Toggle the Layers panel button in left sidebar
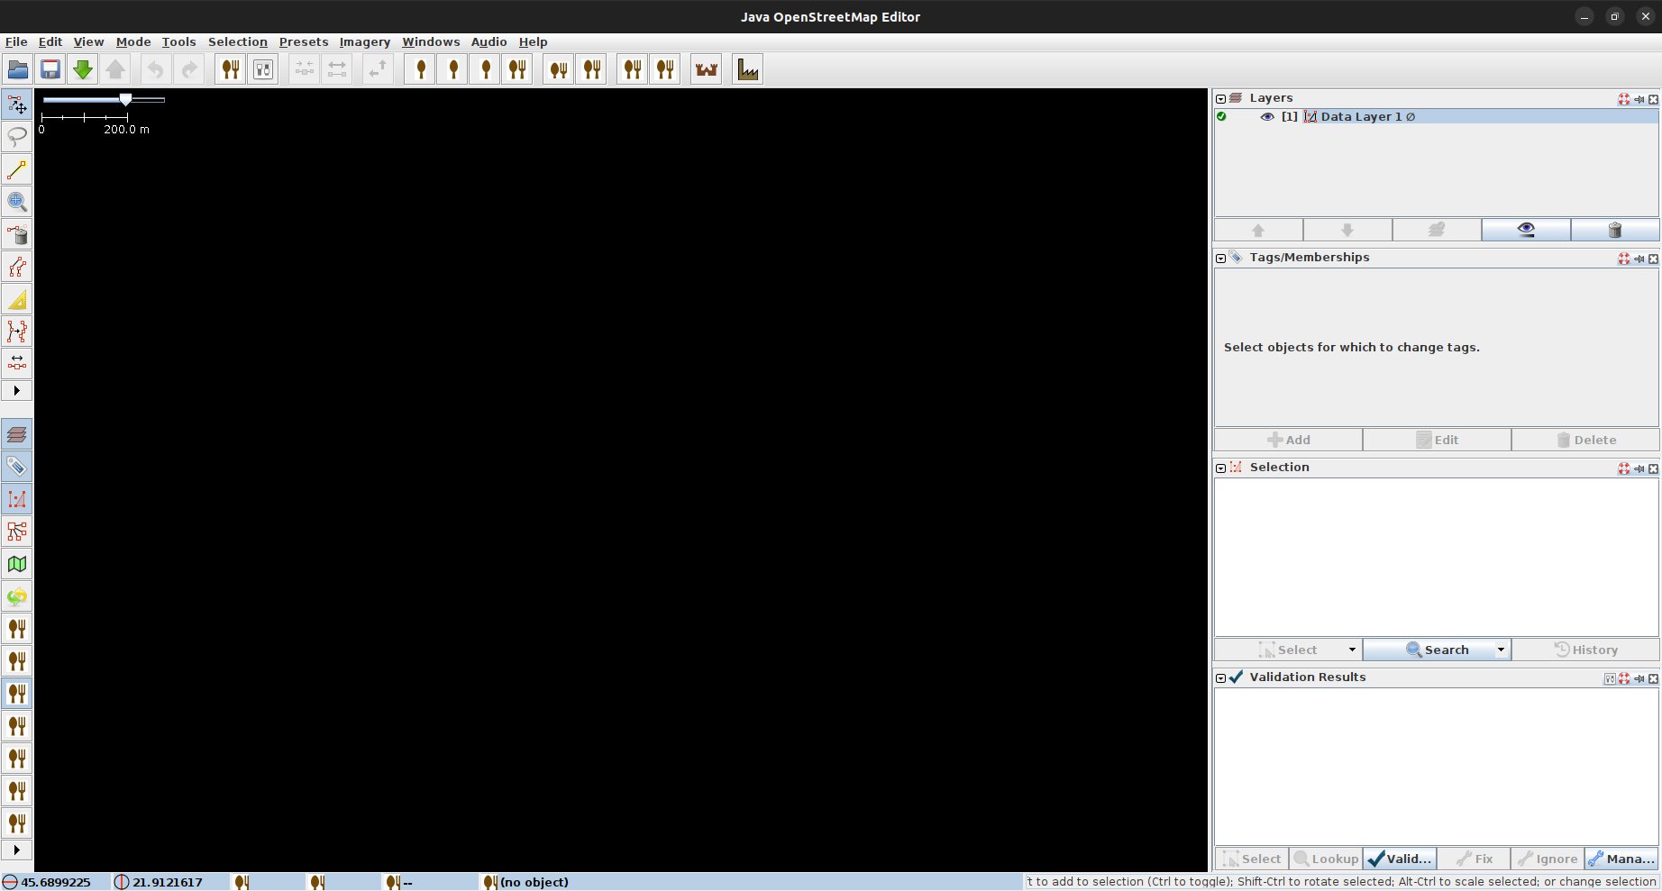The width and height of the screenshot is (1662, 891). point(17,434)
